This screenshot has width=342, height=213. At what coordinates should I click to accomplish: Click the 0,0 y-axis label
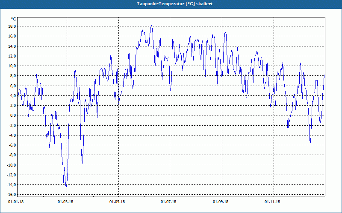pos(13,115)
